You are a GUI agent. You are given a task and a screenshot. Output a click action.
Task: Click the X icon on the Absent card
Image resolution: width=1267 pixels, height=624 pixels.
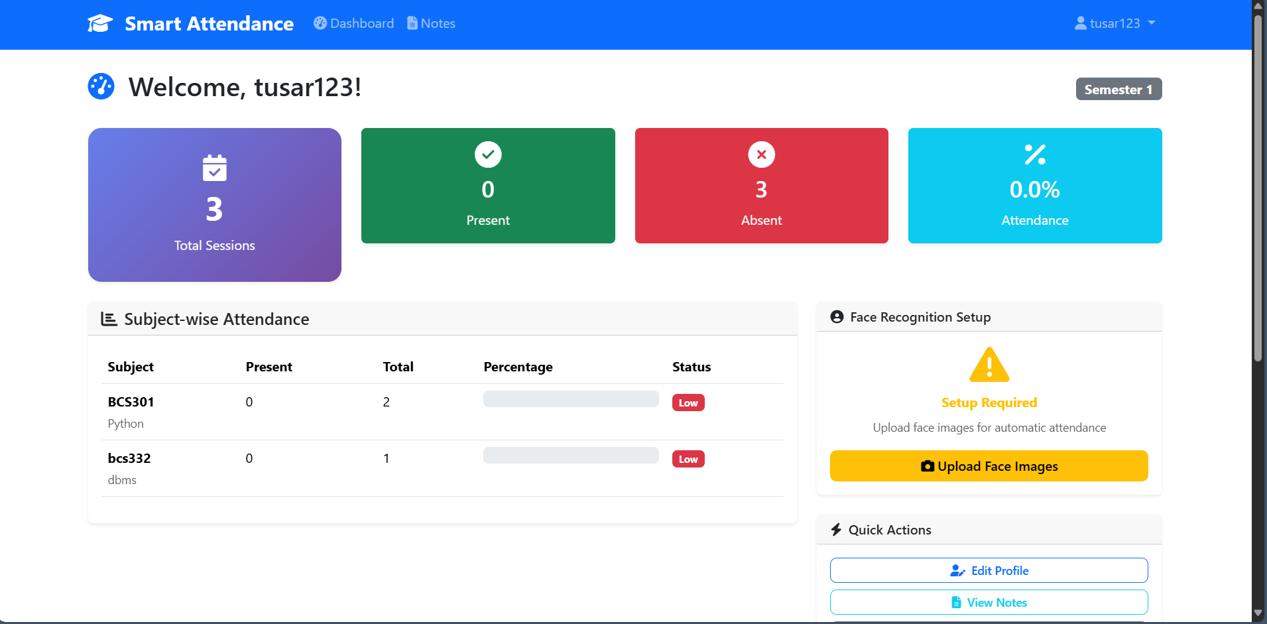click(760, 154)
